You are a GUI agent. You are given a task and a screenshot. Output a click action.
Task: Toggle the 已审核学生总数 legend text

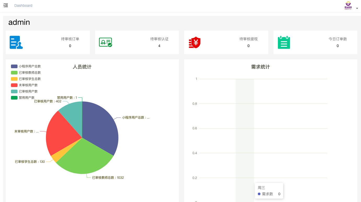[x=30, y=79]
